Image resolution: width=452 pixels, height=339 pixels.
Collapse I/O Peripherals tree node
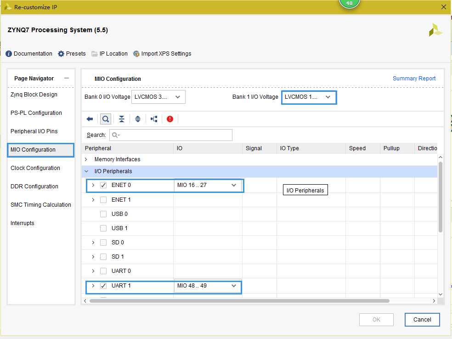point(86,171)
